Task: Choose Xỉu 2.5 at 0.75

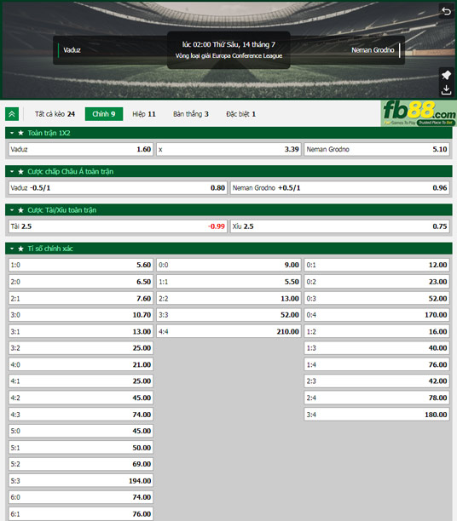Action: (340, 226)
